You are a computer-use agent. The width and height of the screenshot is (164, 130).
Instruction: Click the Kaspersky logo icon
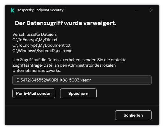pos(12,10)
